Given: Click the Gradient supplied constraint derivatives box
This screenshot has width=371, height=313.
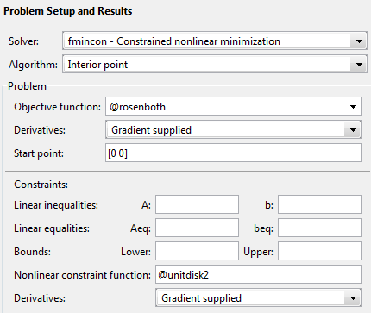Looking at the screenshot, I should [258, 298].
